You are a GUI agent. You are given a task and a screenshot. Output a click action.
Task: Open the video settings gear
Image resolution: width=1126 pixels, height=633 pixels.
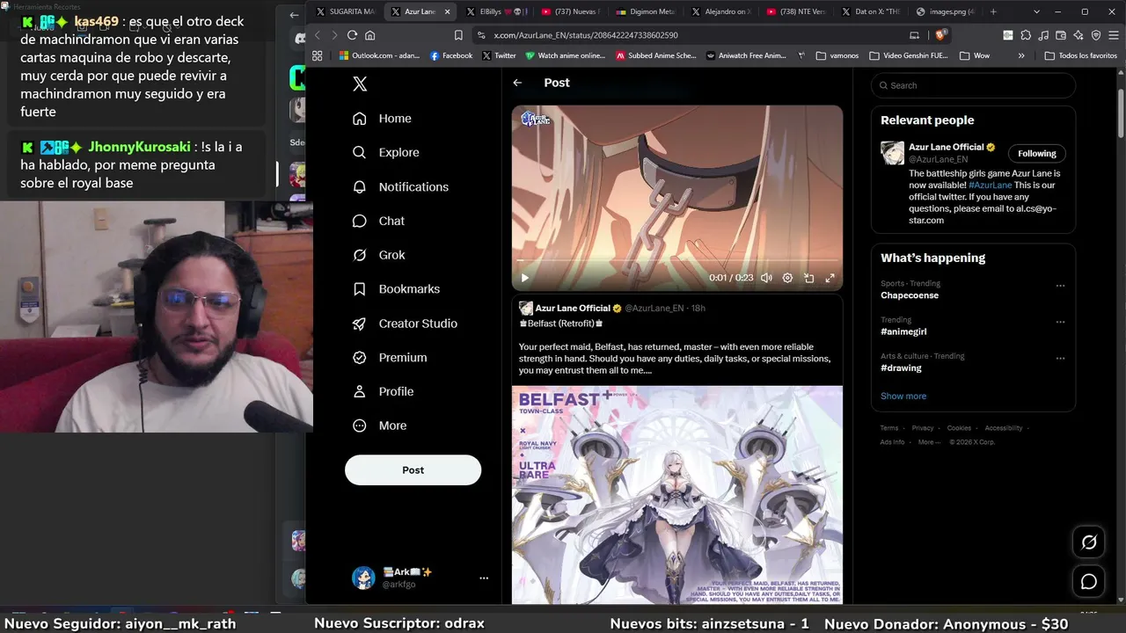tap(787, 278)
